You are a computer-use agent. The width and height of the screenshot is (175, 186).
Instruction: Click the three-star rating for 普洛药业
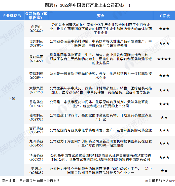point(164,104)
